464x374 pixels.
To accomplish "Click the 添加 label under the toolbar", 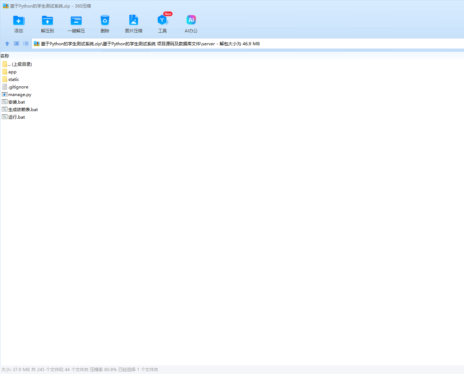I will (x=19, y=31).
